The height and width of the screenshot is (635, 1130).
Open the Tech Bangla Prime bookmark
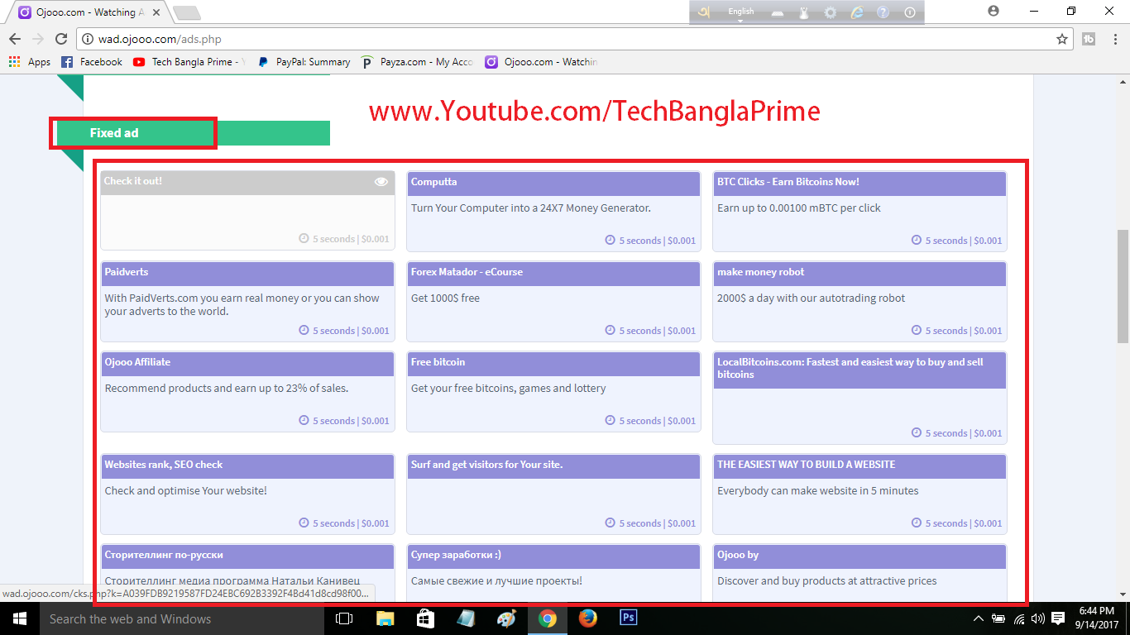pyautogui.click(x=189, y=62)
